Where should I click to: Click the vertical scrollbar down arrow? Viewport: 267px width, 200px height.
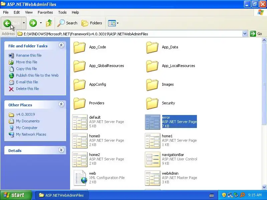coord(264,187)
